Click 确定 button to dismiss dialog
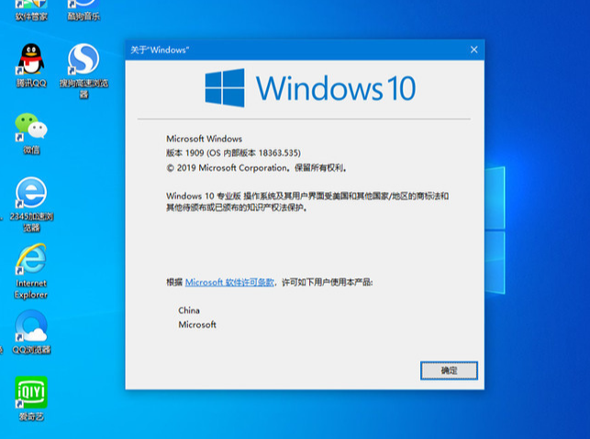The image size is (590, 439). pos(449,370)
